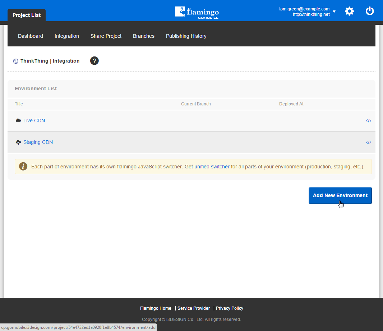The width and height of the screenshot is (383, 331).
Task: Visit the Flamingo Home footer link
Action: tap(156, 308)
